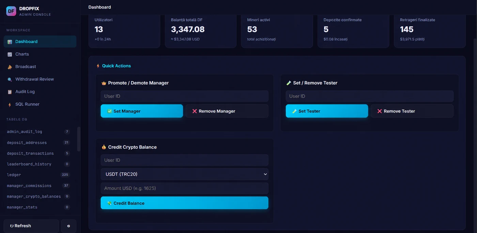Click the 37 badge next to manager_commissions
Image resolution: width=477 pixels, height=233 pixels.
click(66, 186)
